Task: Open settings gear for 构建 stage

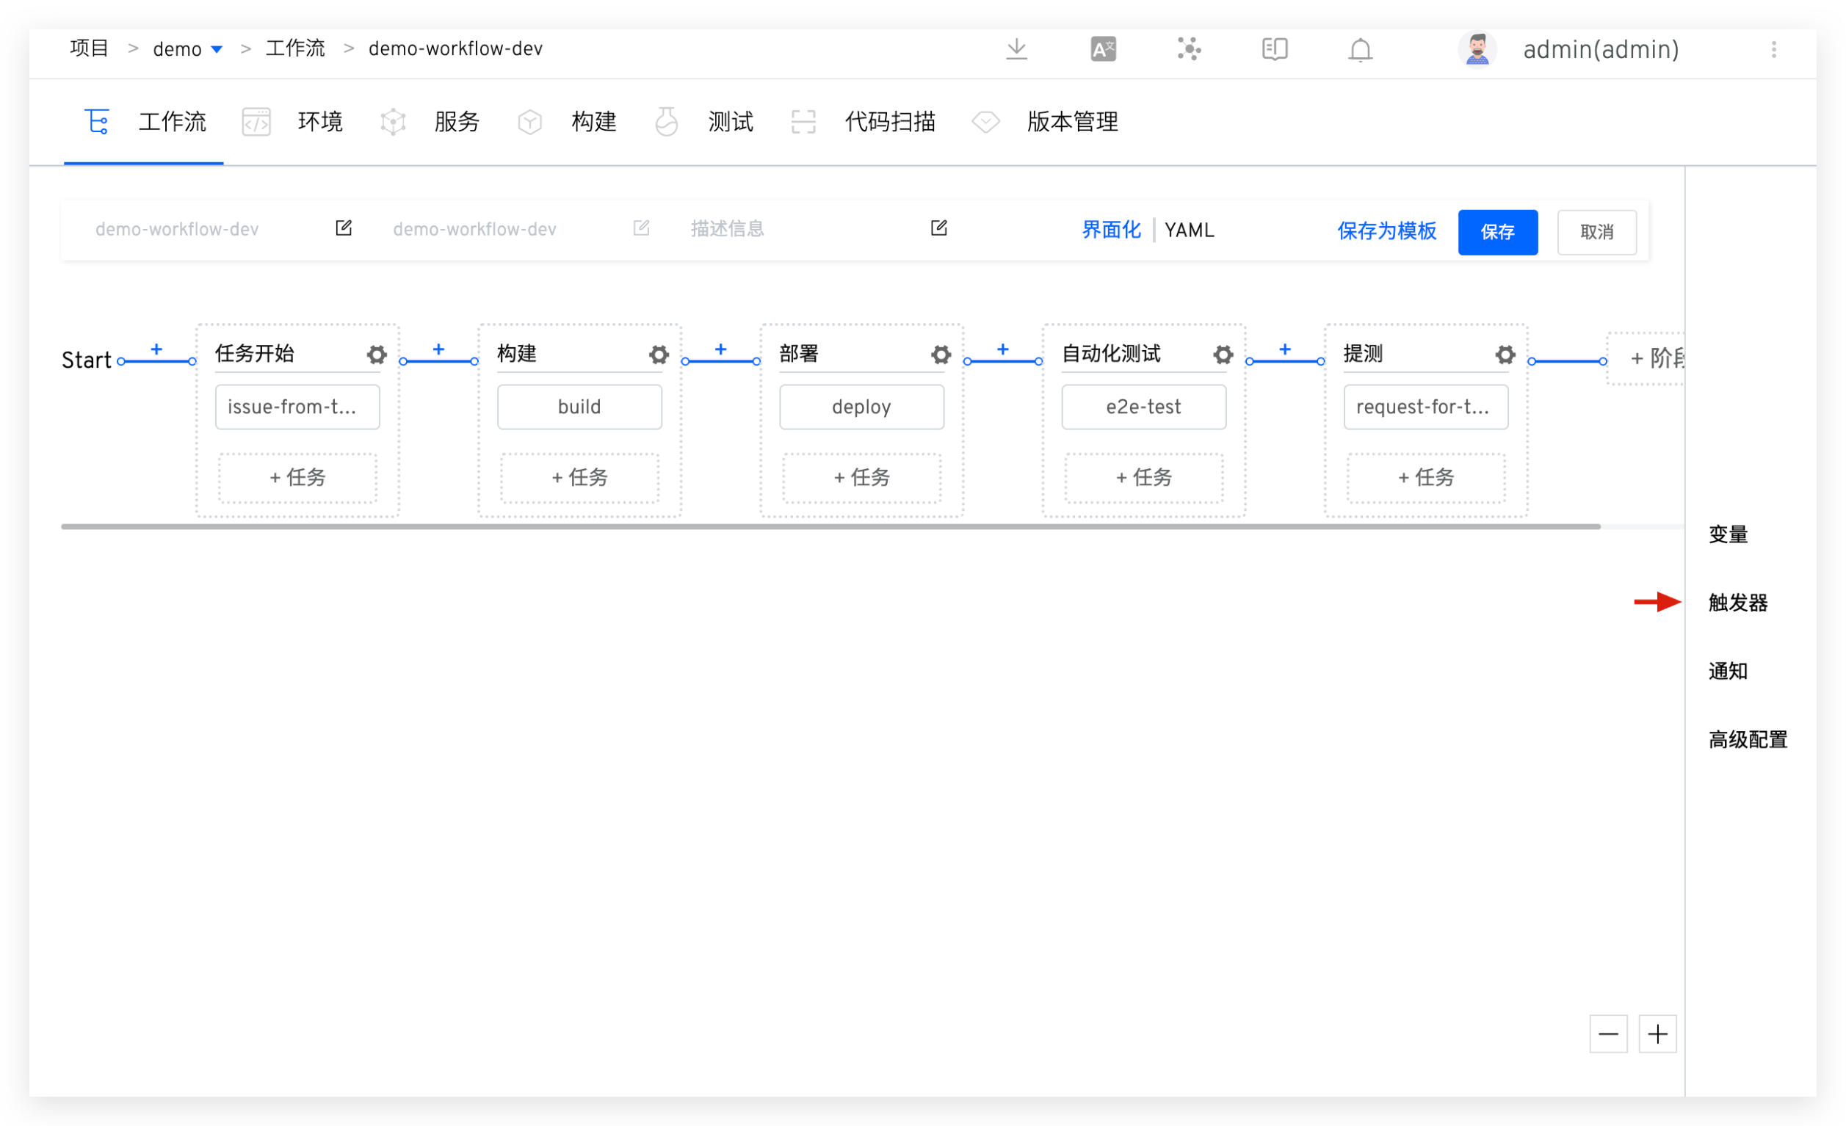Action: pyautogui.click(x=659, y=355)
